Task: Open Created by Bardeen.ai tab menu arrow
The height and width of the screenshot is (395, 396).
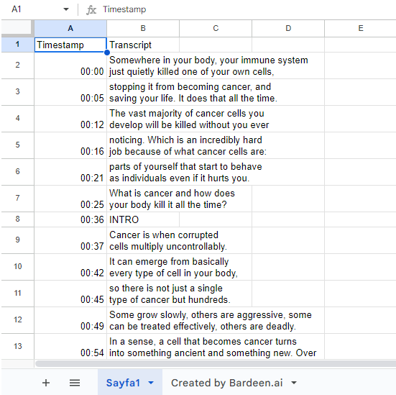Action: coord(294,383)
